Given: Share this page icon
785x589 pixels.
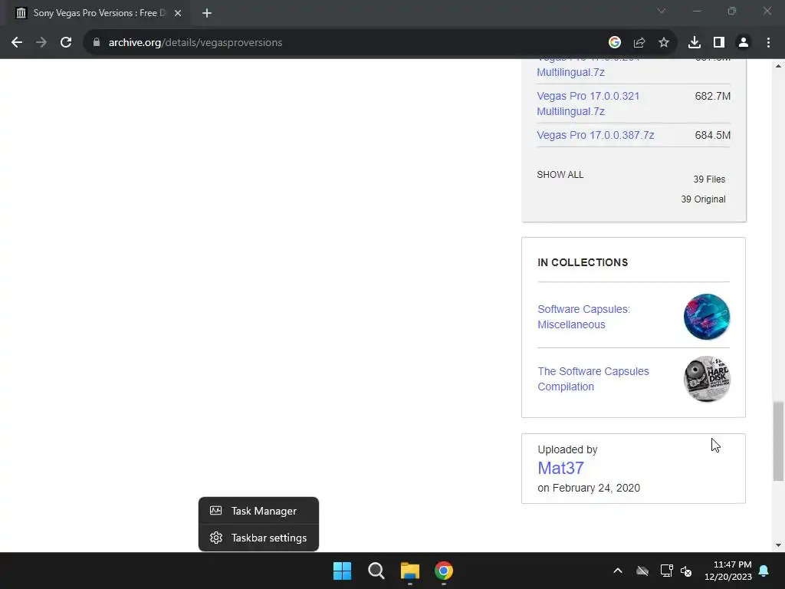Looking at the screenshot, I should 639,43.
